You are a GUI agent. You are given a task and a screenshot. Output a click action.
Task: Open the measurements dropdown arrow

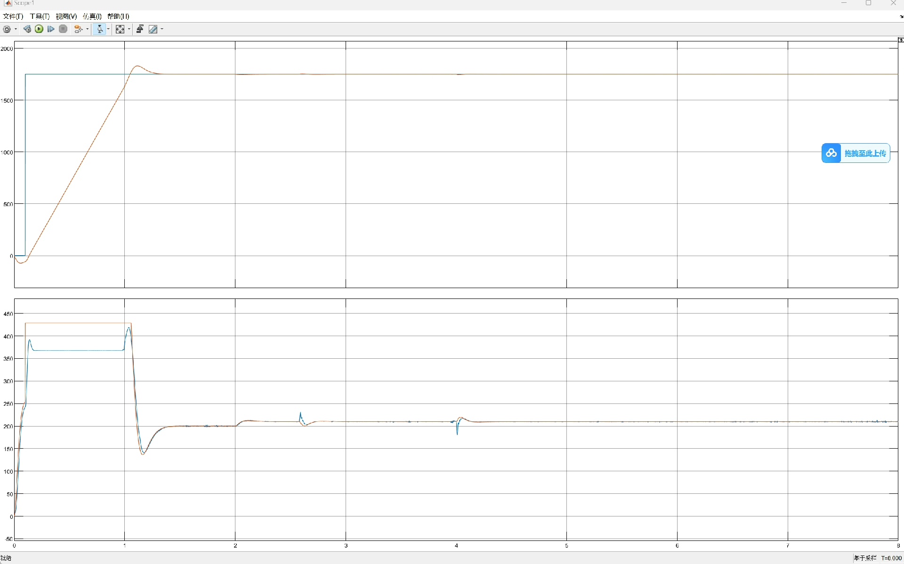[x=162, y=29]
